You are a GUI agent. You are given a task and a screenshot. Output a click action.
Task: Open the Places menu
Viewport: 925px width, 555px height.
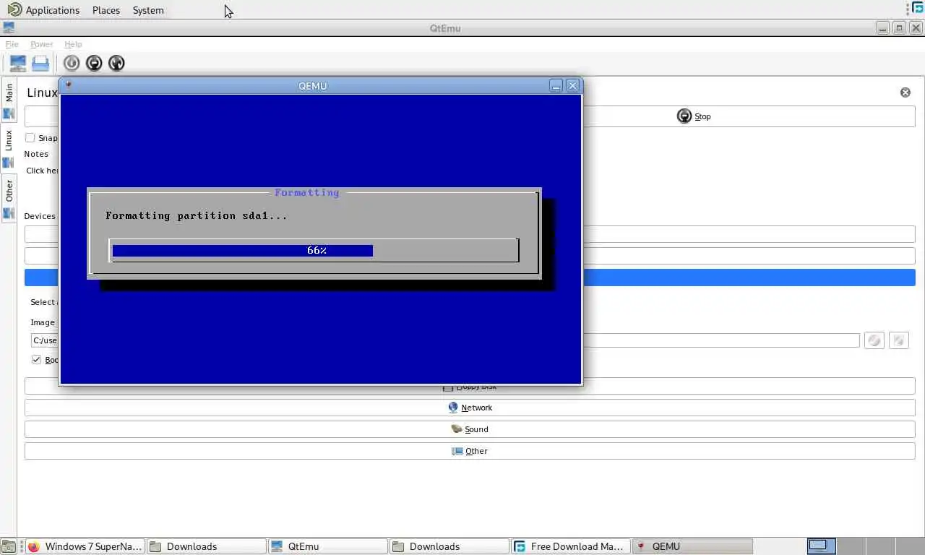pyautogui.click(x=106, y=10)
